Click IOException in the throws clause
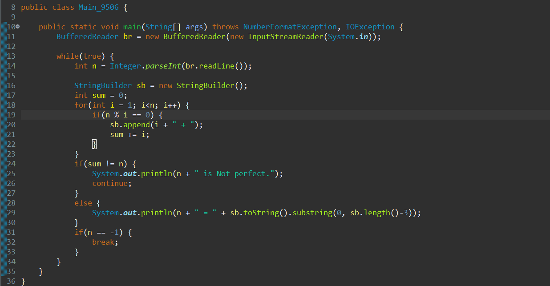Screen dimensions: 550x286 click(370, 27)
